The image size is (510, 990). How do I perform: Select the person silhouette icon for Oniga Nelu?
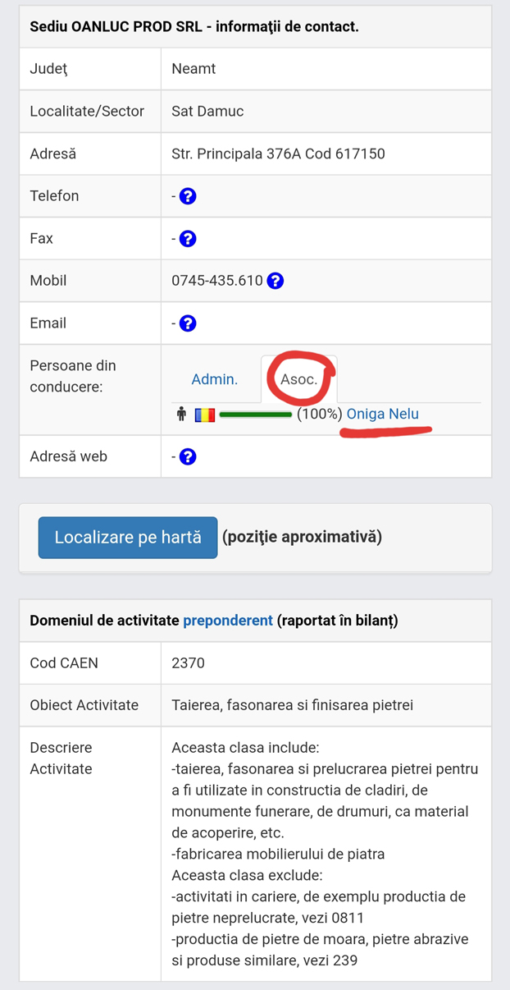point(181,414)
